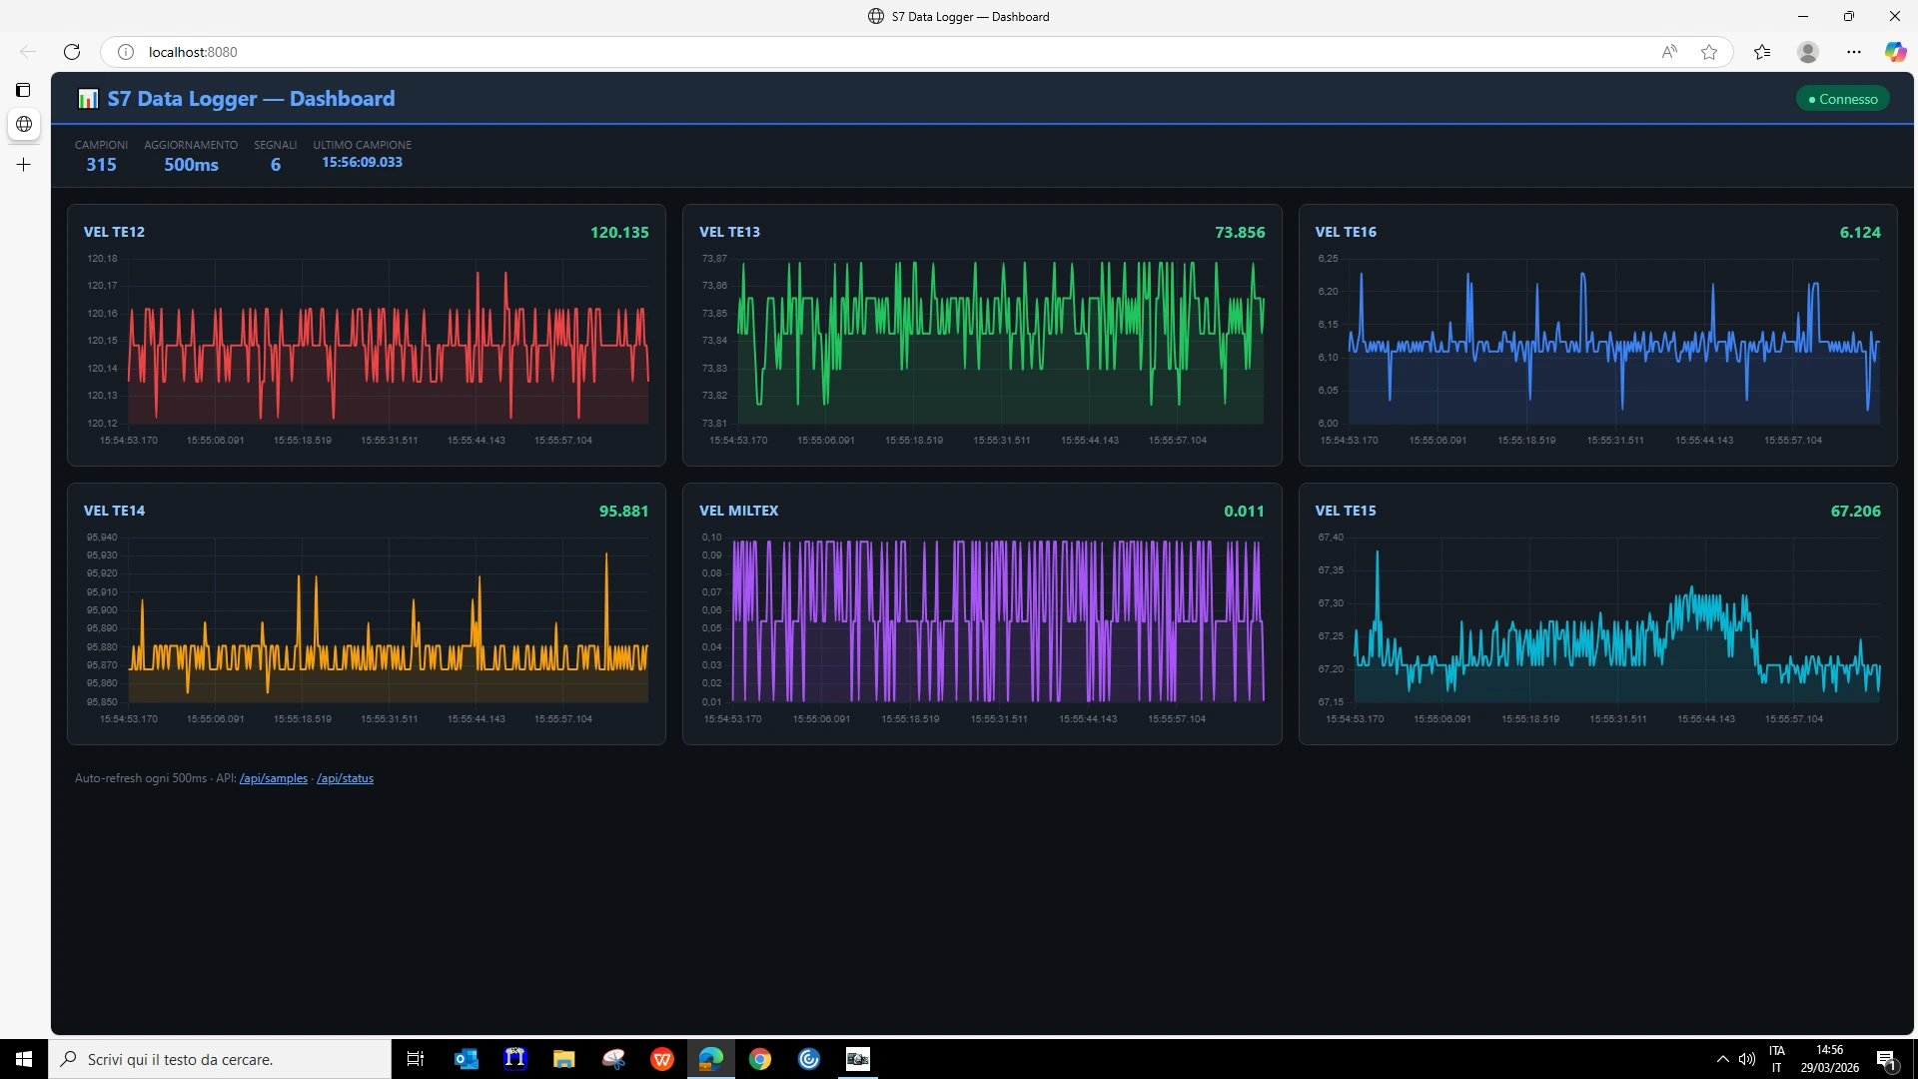Click the taskbar search box
Image resolution: width=1918 pixels, height=1079 pixels.
tap(220, 1059)
